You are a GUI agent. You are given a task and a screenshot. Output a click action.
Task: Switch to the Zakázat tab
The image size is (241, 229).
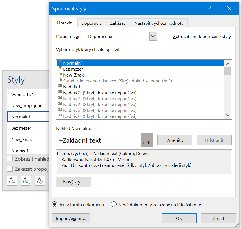pyautogui.click(x=117, y=23)
